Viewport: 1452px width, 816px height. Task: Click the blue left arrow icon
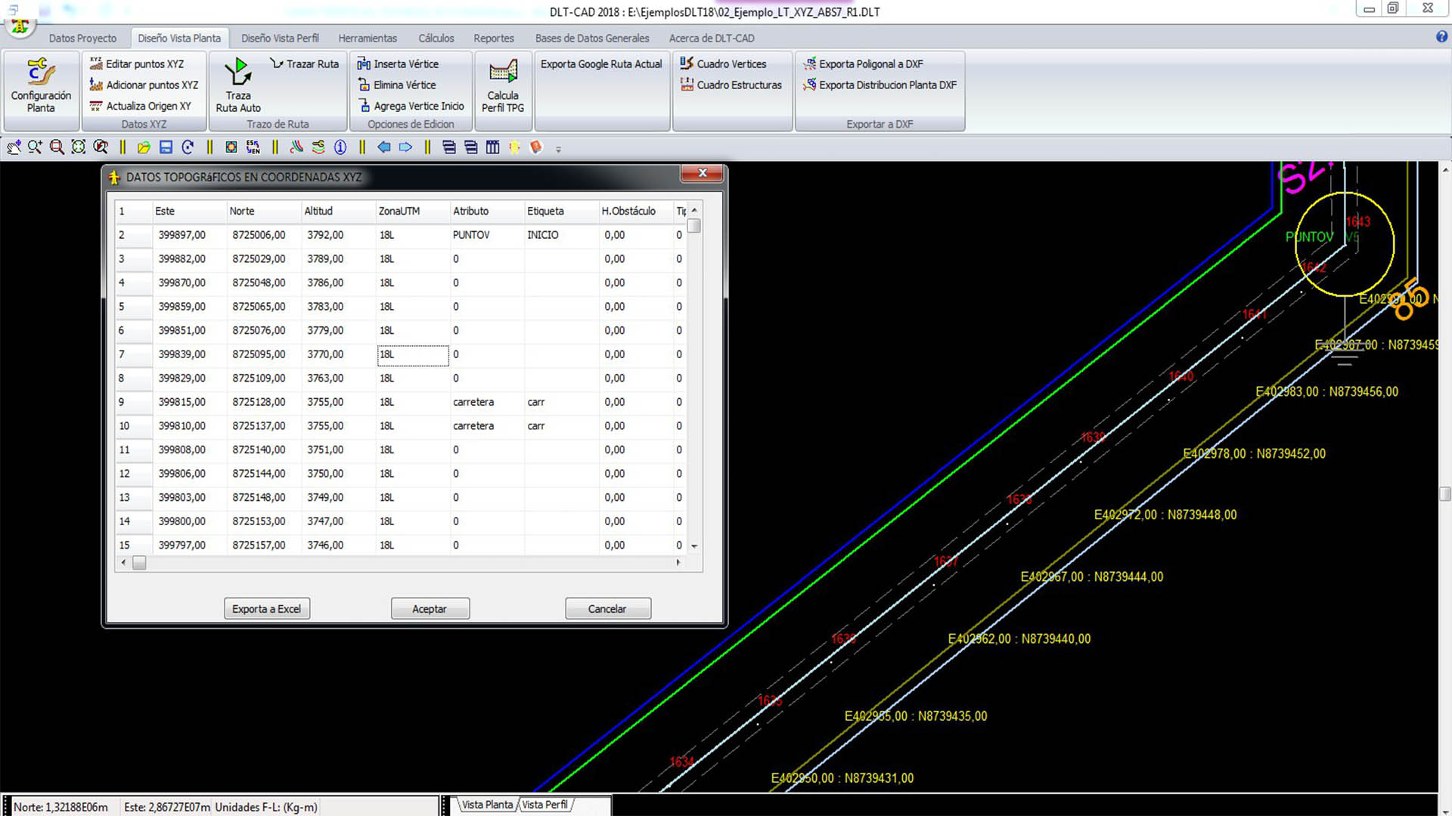(383, 147)
